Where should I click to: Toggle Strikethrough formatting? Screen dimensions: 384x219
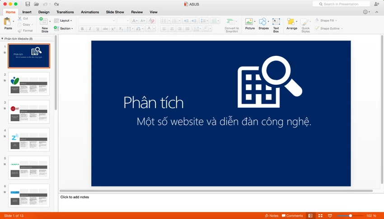coord(105,29)
